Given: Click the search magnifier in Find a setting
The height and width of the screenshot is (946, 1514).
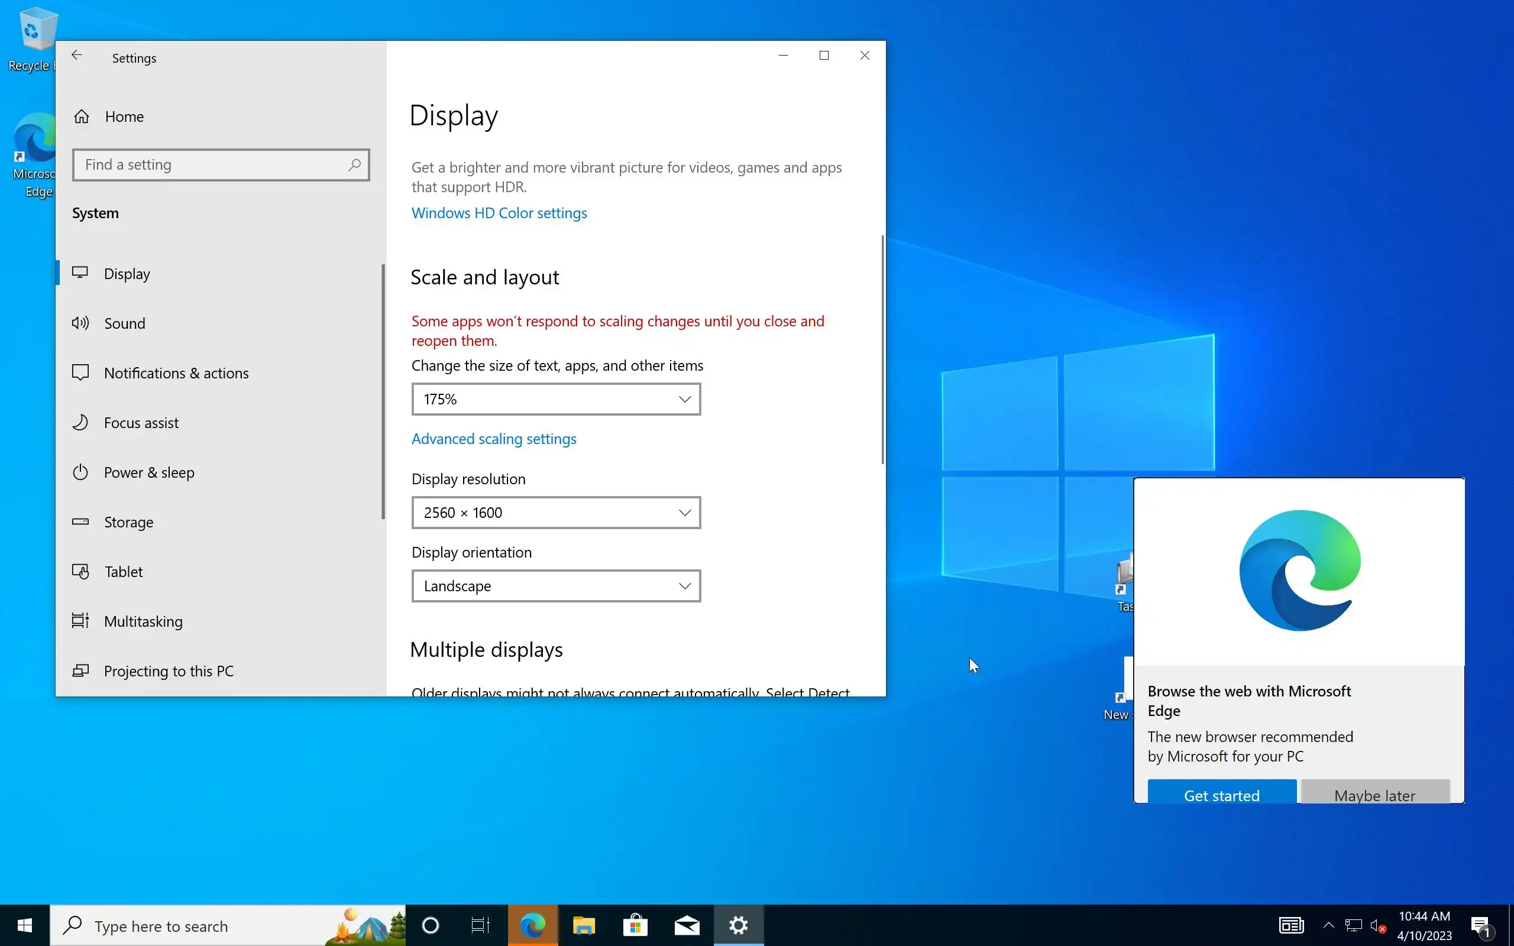Looking at the screenshot, I should click(354, 164).
